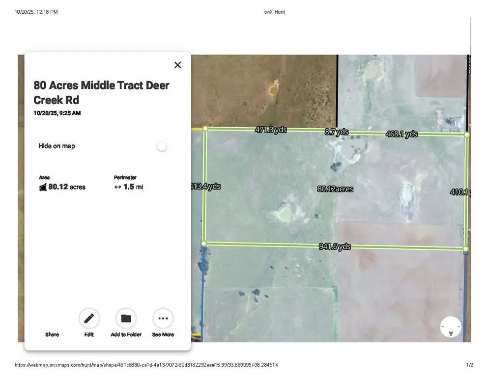
Task: Click the Add to Folder icon
Action: click(126, 319)
